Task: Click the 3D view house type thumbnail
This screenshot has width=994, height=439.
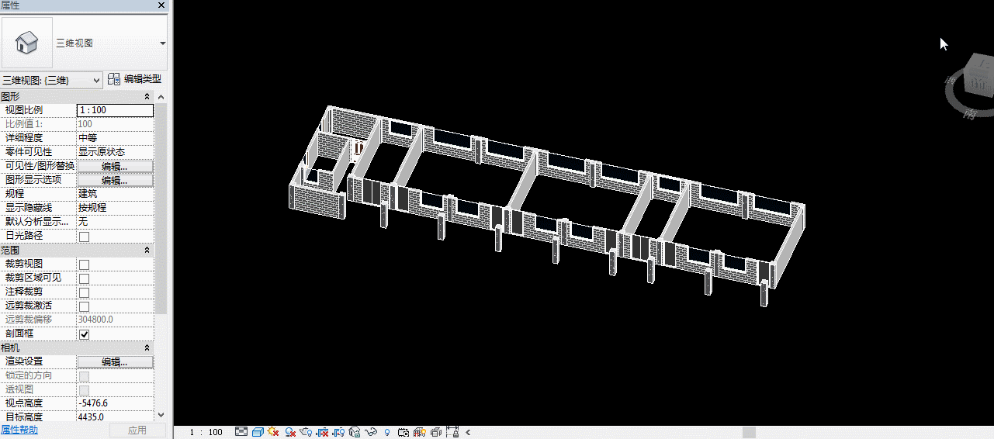Action: [x=27, y=42]
